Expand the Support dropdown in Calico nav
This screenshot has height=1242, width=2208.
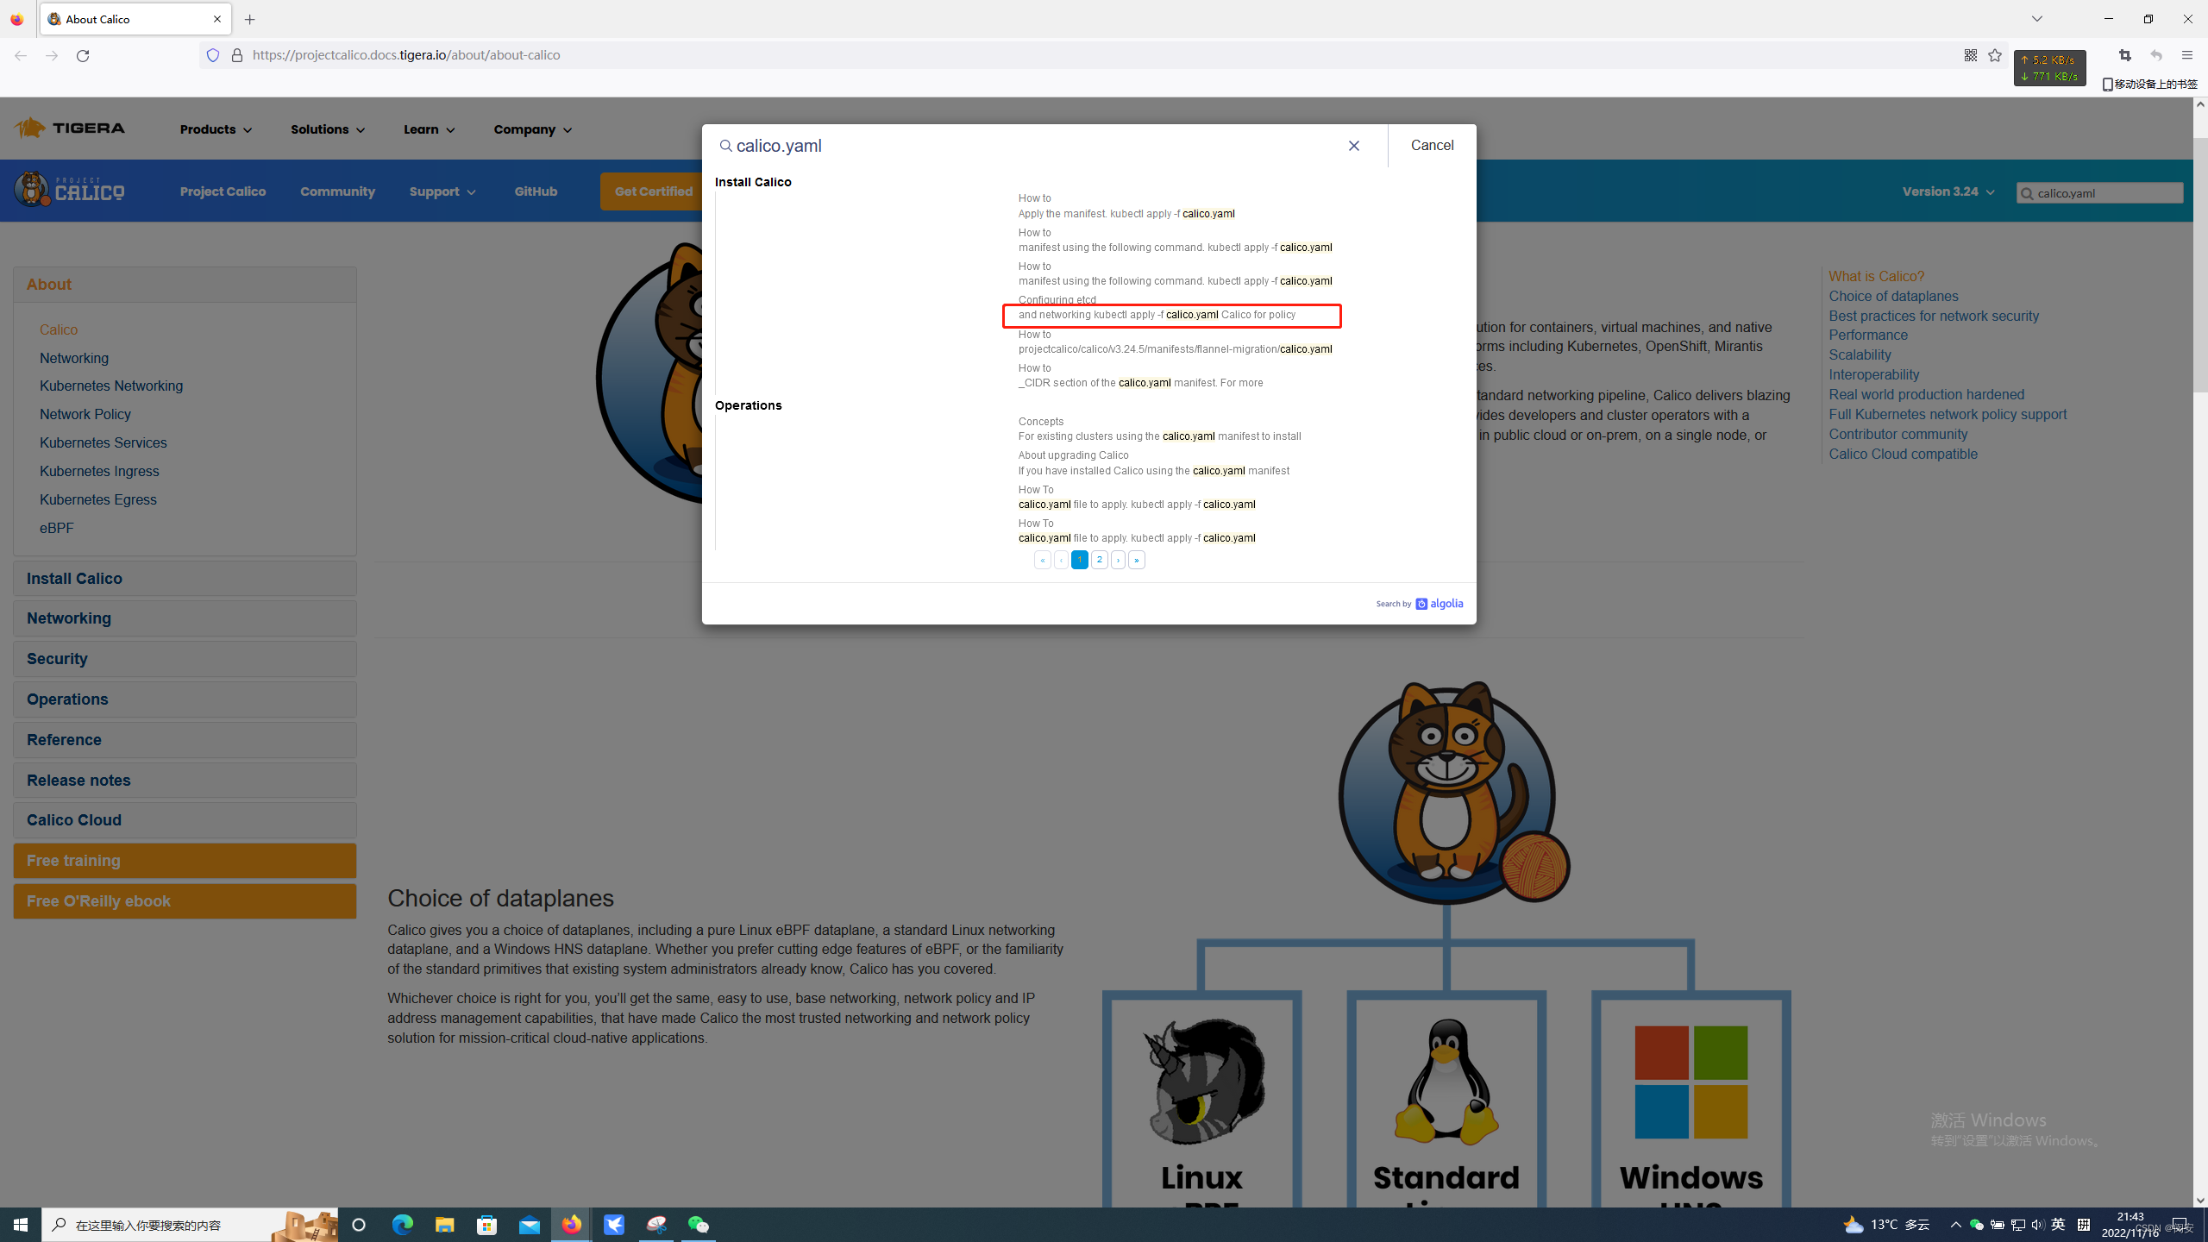click(x=442, y=191)
